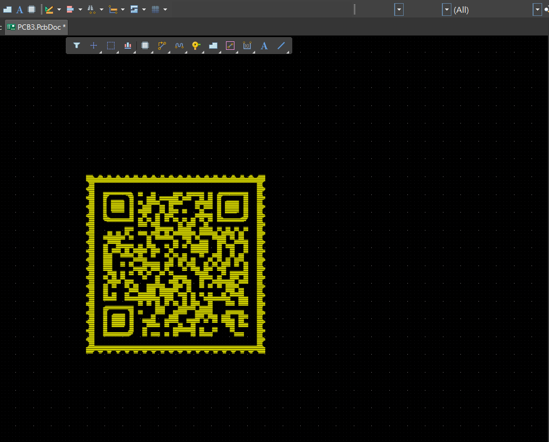Click the (All) filter field
This screenshot has height=442, width=549.
coord(492,10)
